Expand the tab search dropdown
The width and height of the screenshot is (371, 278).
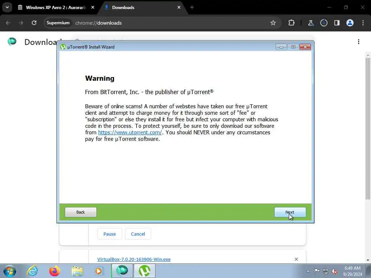(7, 7)
